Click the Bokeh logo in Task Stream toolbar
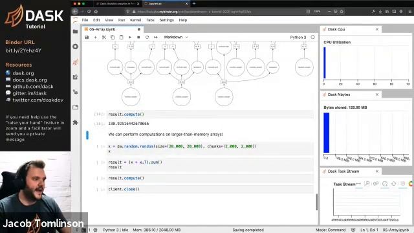 [x=411, y=184]
